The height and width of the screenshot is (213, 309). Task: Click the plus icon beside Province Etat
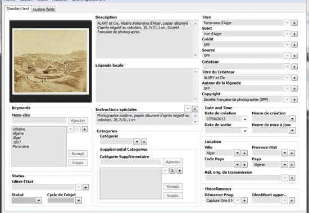(292, 153)
